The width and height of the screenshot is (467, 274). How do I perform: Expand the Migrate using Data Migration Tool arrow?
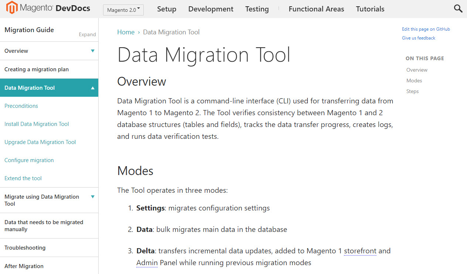pos(93,197)
